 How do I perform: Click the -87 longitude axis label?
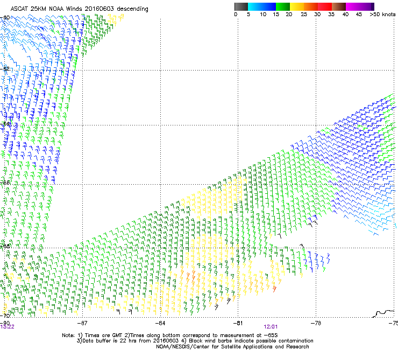[82, 323]
